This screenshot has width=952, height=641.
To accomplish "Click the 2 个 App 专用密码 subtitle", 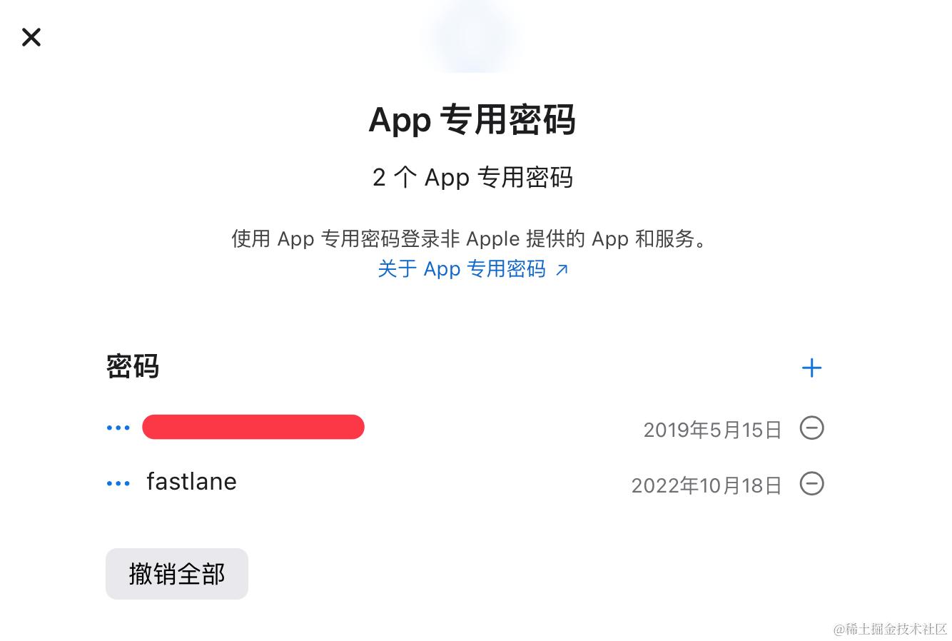I will 472,178.
